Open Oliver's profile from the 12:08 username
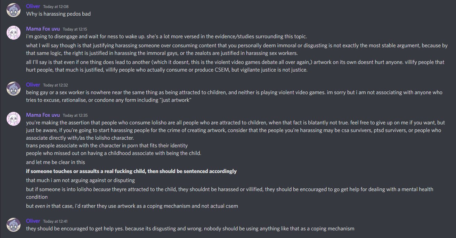The image size is (456, 238). (x=33, y=7)
